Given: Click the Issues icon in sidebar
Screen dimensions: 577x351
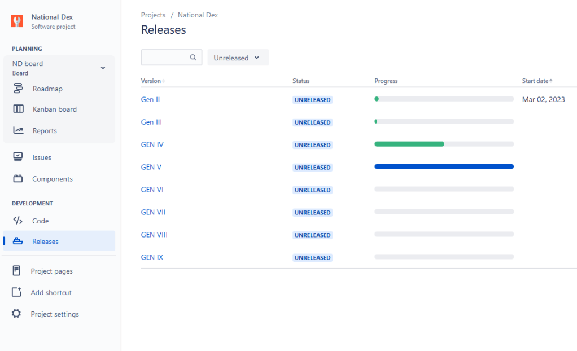Looking at the screenshot, I should [18, 157].
